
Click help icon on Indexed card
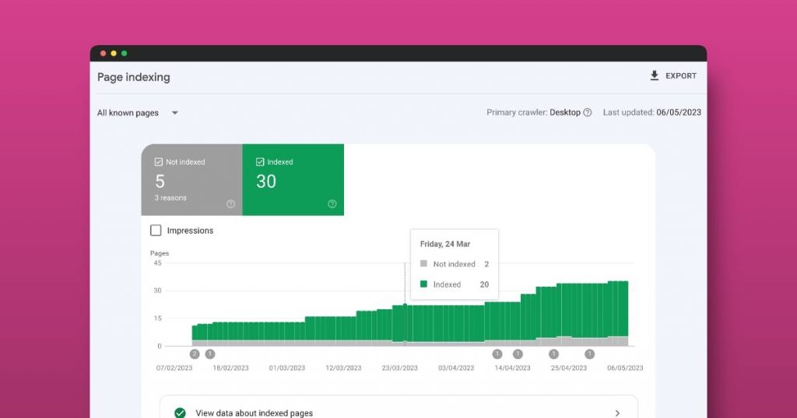332,204
